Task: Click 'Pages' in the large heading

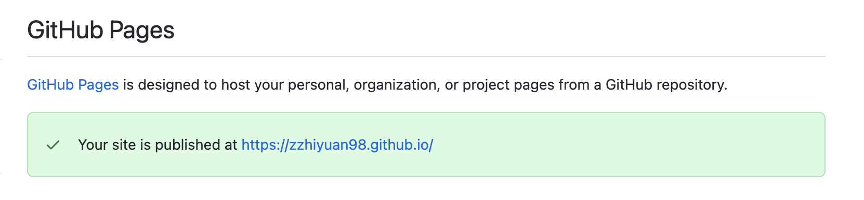Action: pos(142,31)
